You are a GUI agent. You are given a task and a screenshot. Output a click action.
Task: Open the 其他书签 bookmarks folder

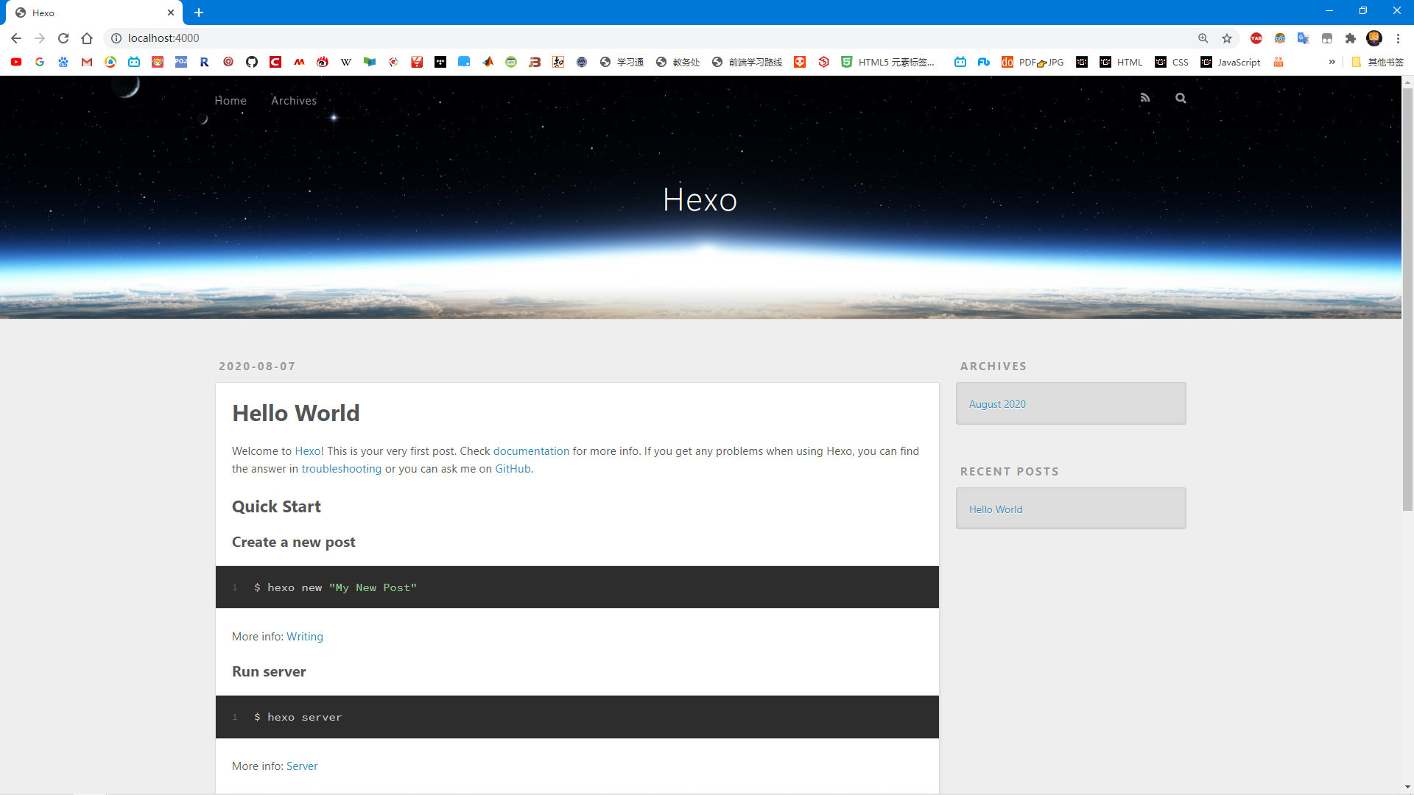(x=1379, y=63)
